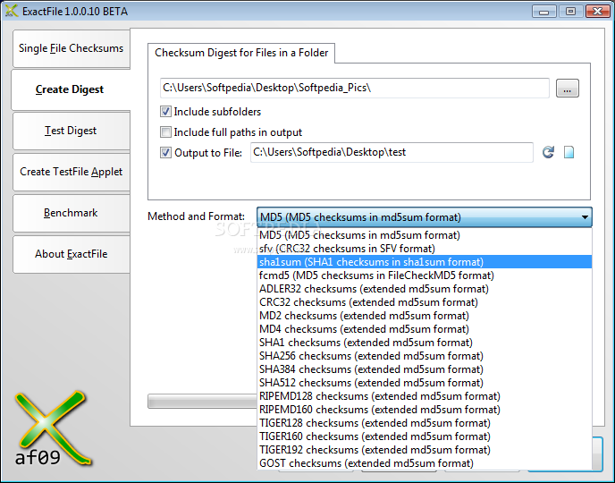Click the refresh output file icon
The width and height of the screenshot is (615, 483).
pos(548,152)
